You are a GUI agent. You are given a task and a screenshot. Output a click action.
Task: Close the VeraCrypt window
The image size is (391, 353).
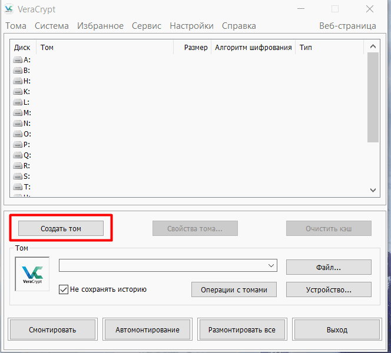pyautogui.click(x=370, y=9)
